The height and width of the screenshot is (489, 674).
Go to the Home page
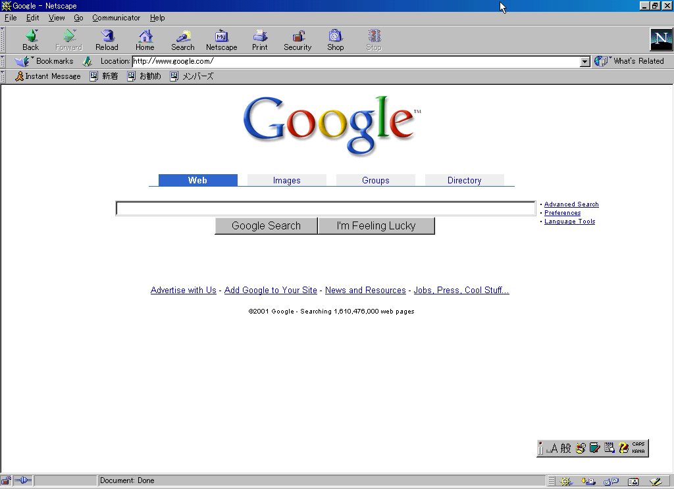(145, 40)
